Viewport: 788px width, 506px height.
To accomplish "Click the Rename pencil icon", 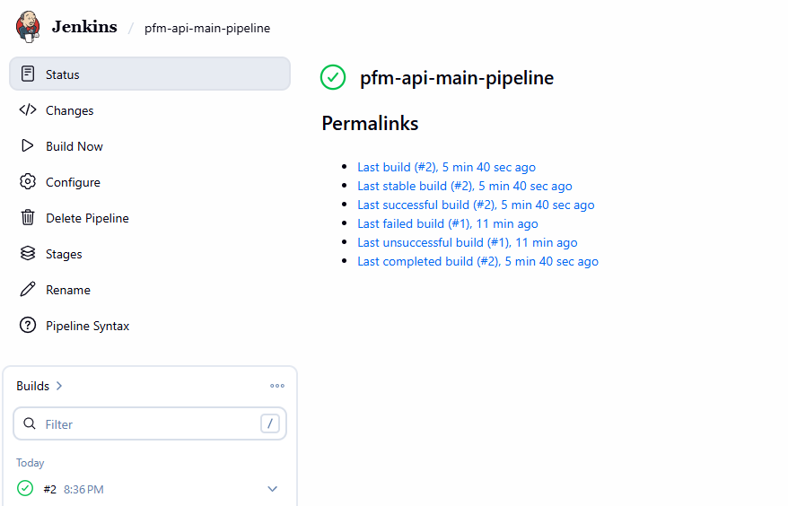I will point(28,290).
